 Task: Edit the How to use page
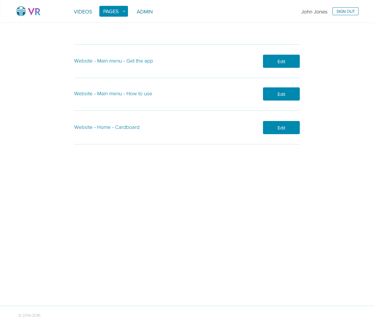click(281, 94)
